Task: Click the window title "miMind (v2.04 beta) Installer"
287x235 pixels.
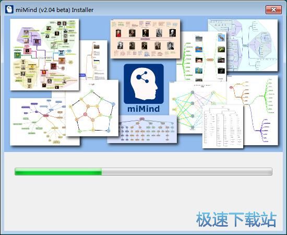Action: pyautogui.click(x=55, y=10)
